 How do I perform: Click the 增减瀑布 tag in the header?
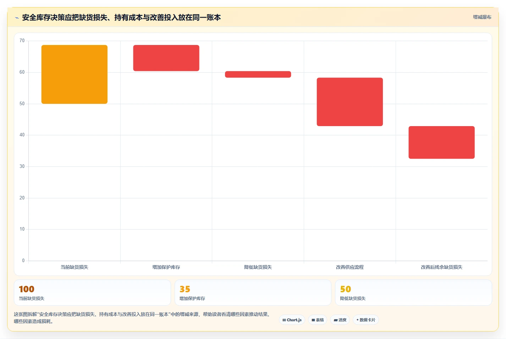[482, 17]
